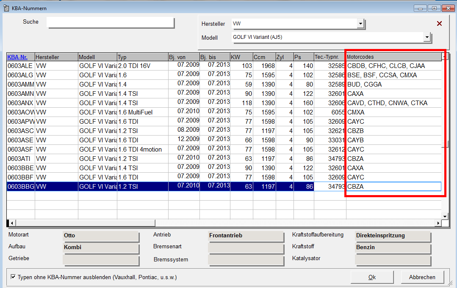Image resolution: width=457 pixels, height=288 pixels.
Task: Click Tec.-Typnr. cell 33031
Action: click(330, 140)
